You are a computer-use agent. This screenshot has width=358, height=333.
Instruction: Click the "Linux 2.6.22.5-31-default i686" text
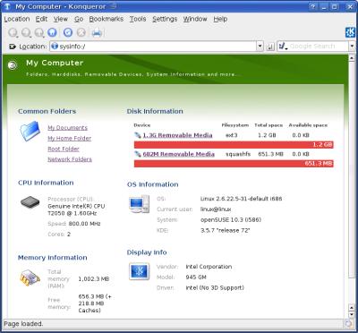241,199
